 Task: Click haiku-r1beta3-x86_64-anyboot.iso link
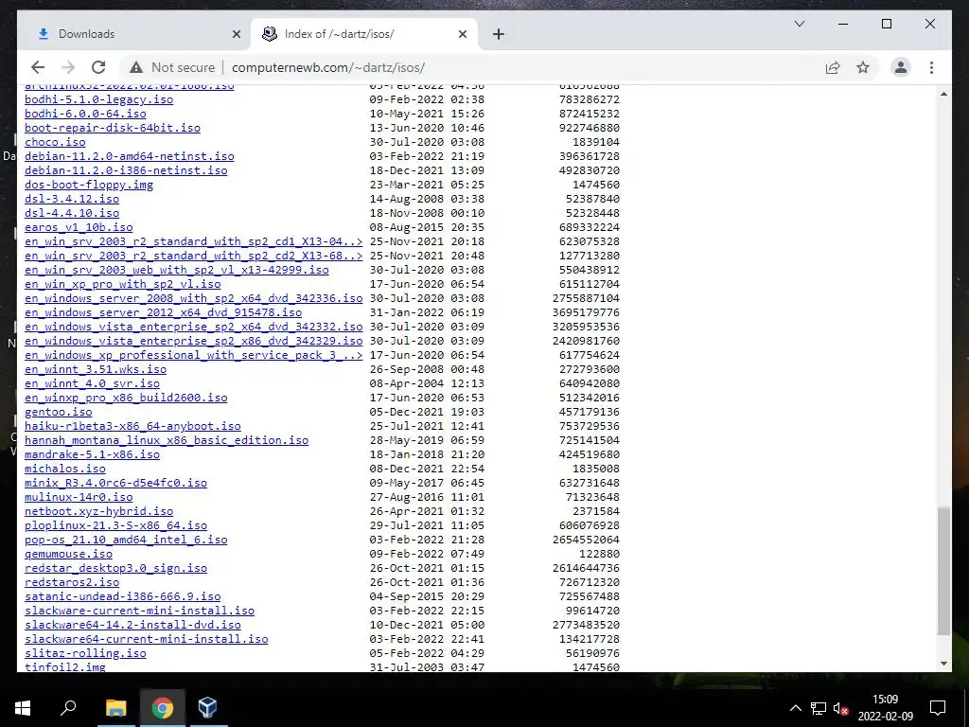click(132, 427)
